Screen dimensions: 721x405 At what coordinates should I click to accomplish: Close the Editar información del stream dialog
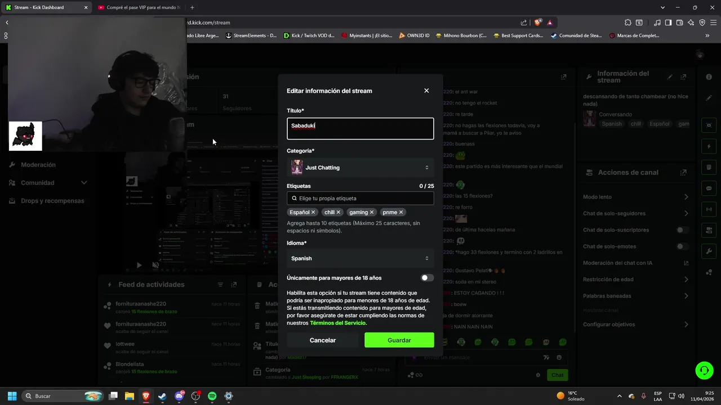[x=426, y=91]
